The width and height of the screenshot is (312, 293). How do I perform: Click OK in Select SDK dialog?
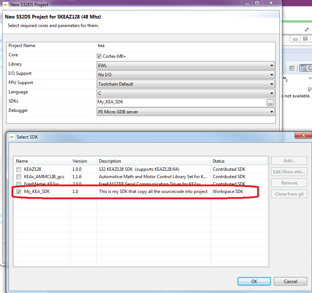(254, 281)
